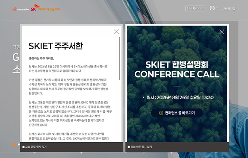
Task: Open the ESG Report button
Action: click(x=195, y=9)
